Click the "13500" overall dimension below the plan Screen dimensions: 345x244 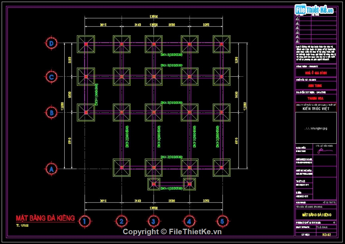(x=154, y=208)
